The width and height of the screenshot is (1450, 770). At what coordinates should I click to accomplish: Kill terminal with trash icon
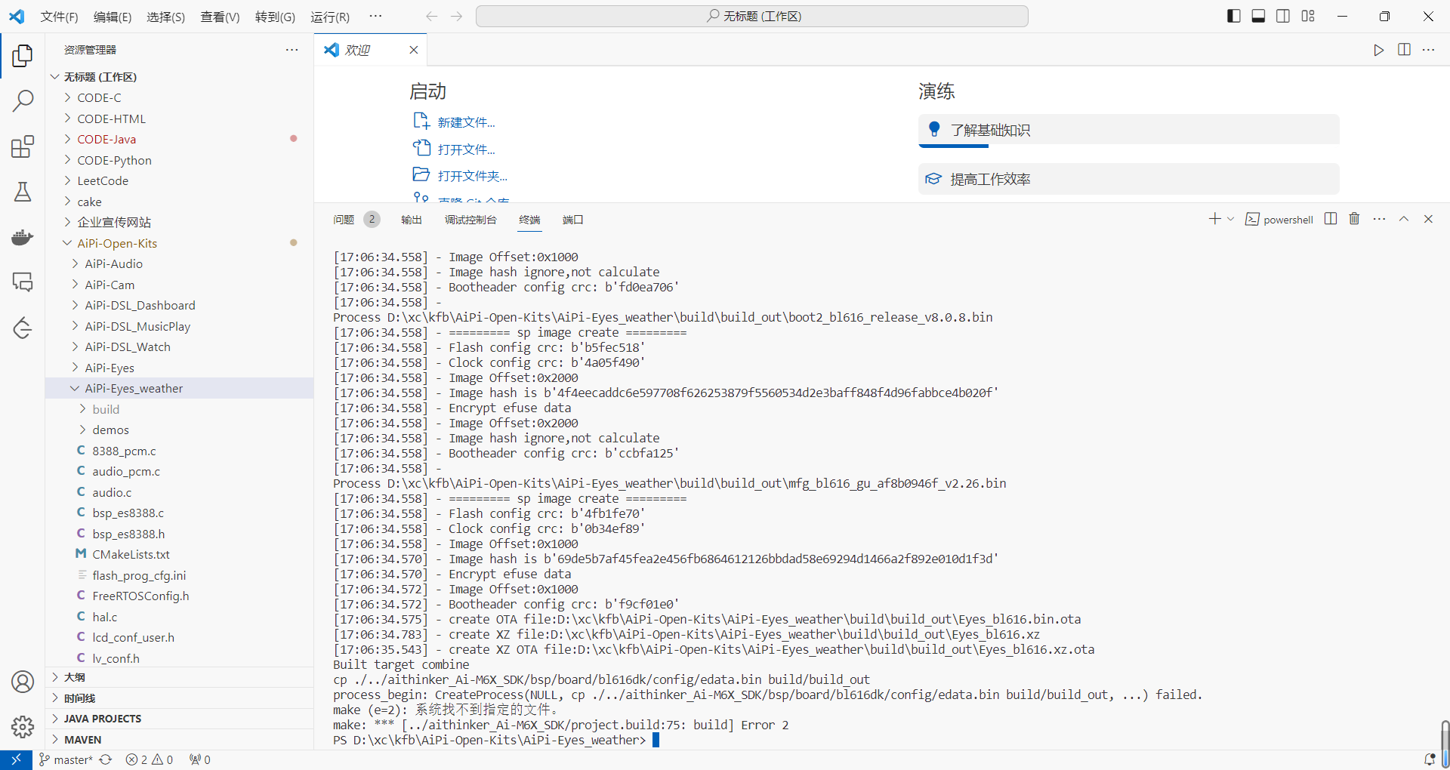pos(1354,219)
